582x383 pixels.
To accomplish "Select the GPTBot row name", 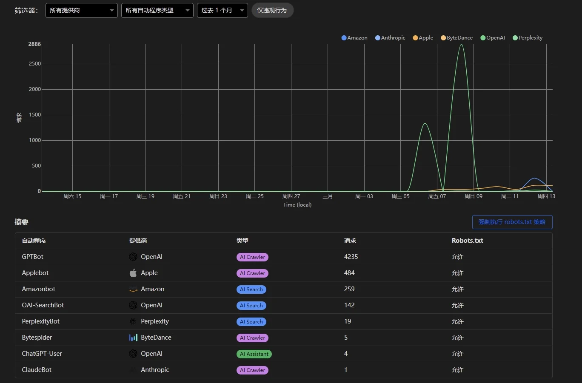I will tap(33, 257).
